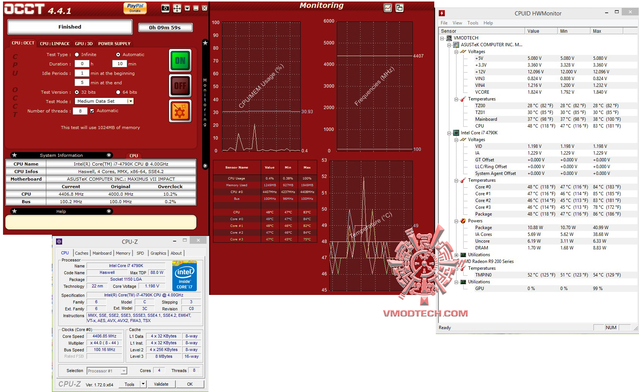This screenshot has width=639, height=392.
Task: Open the SPD tab in CPU-Z
Action: click(140, 253)
